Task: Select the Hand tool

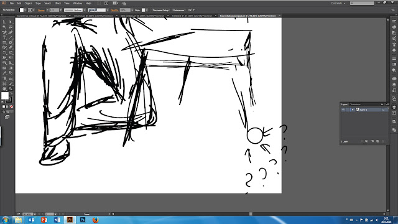Action: click(4, 88)
